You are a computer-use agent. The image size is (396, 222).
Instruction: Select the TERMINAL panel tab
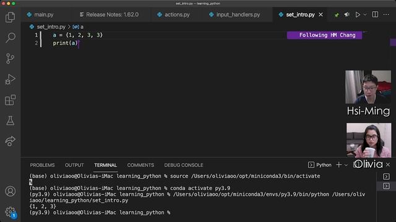point(105,165)
